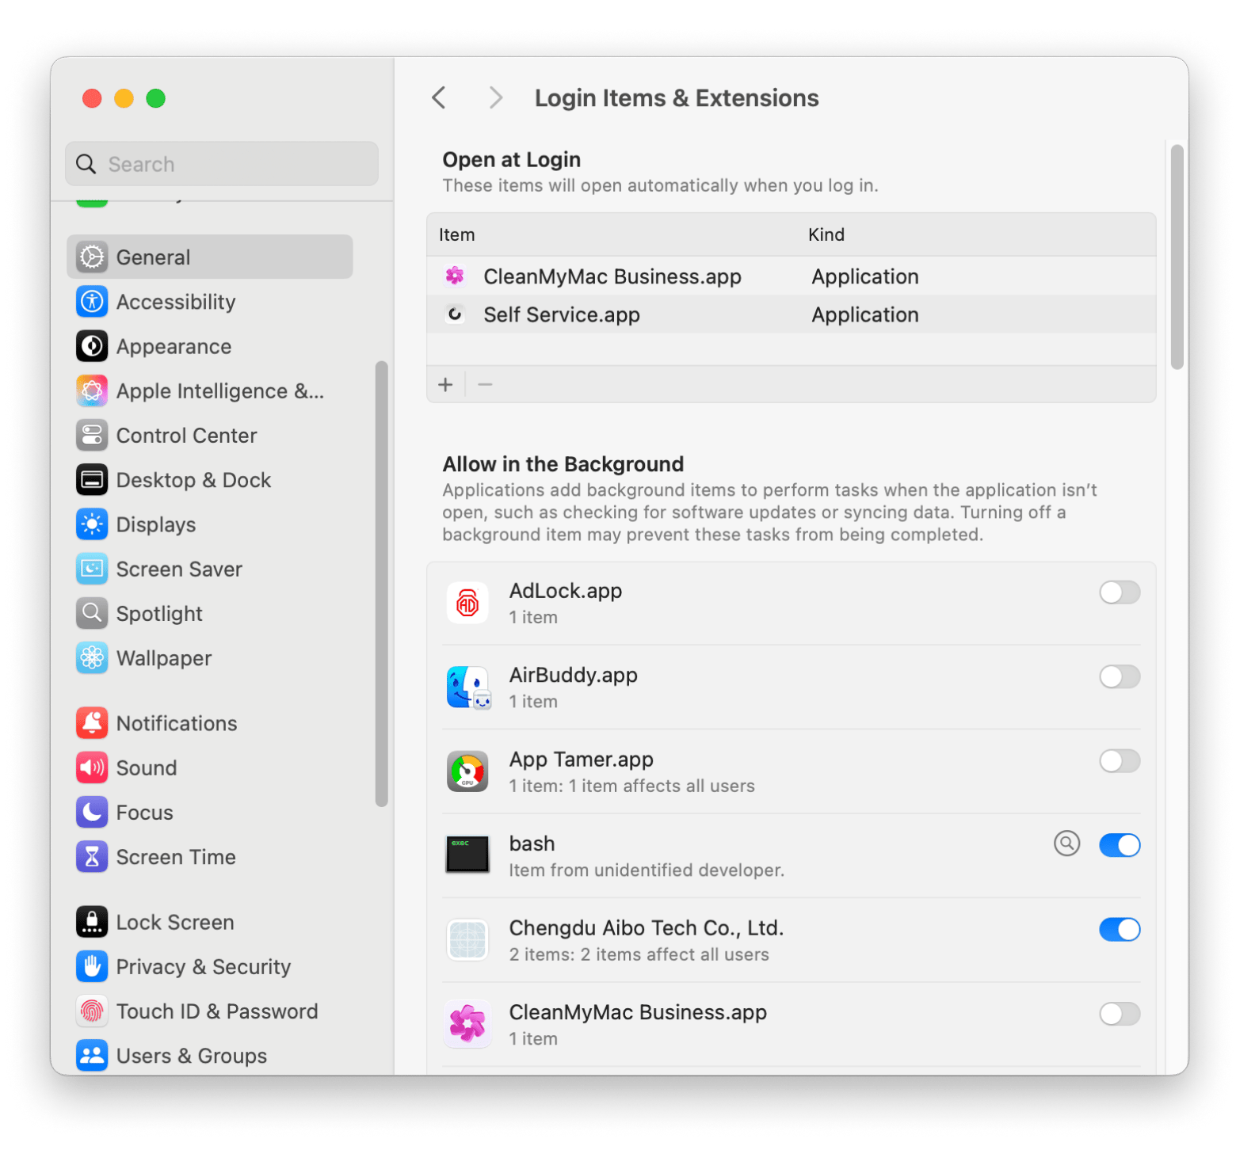Open the Notifications bell icon

coord(92,723)
